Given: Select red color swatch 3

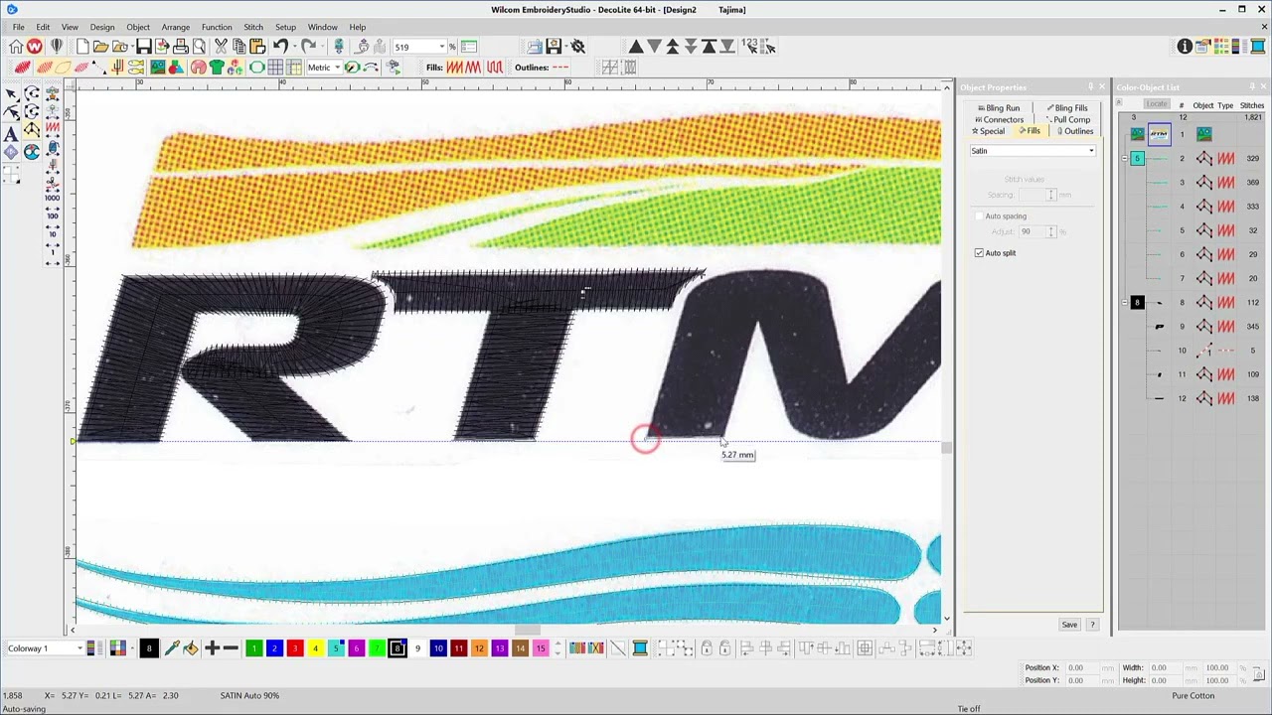Looking at the screenshot, I should coord(294,648).
